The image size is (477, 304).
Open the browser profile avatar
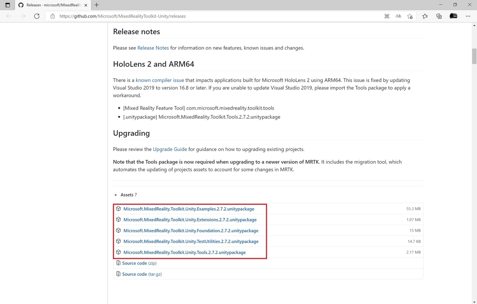[x=453, y=16]
